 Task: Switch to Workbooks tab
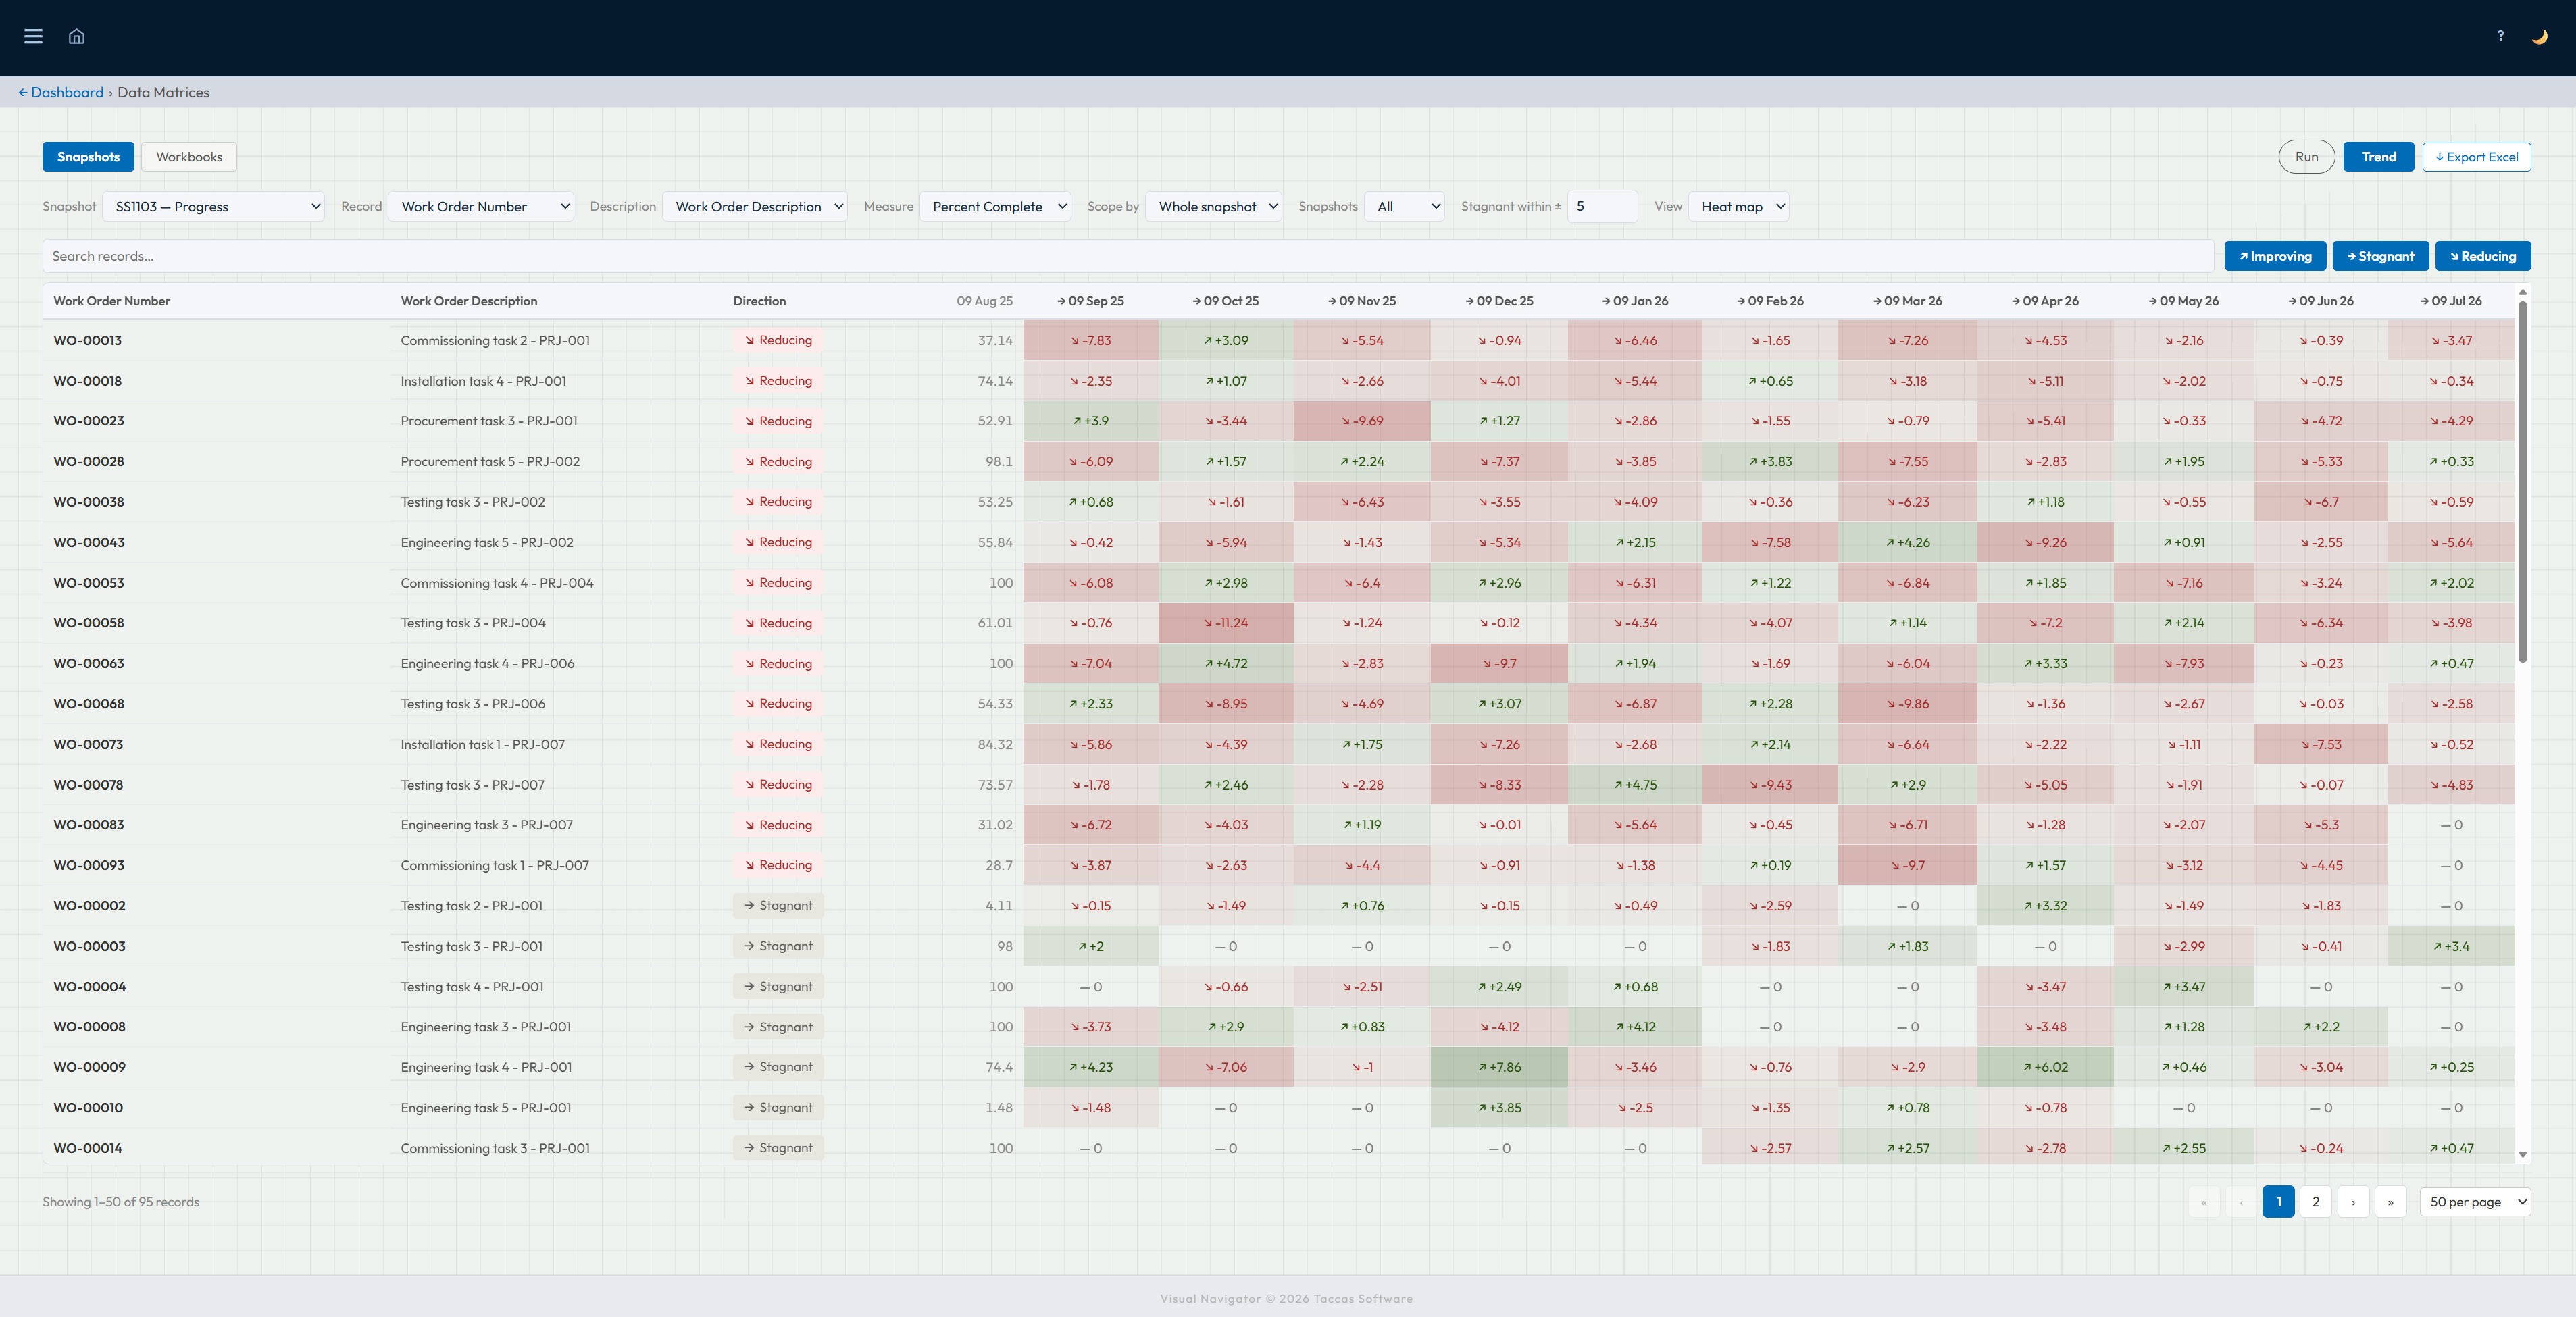pos(189,157)
